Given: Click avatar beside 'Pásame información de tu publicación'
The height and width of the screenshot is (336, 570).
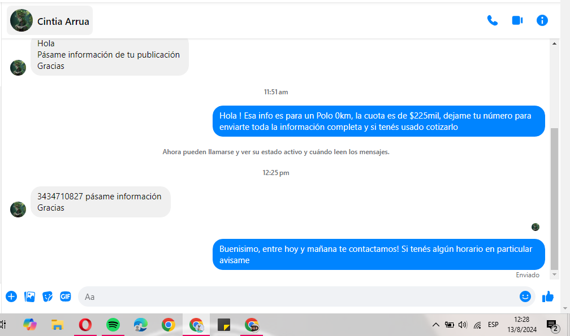Looking at the screenshot, I should (x=18, y=68).
